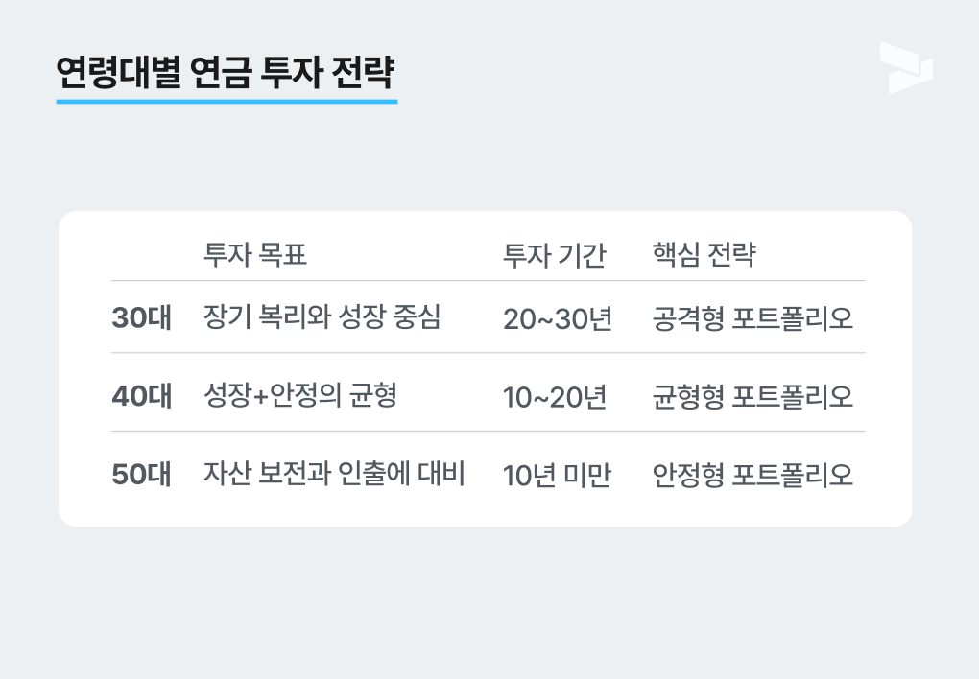979x679 pixels.
Task: Click the divider line below the column headers
Action: click(x=488, y=280)
